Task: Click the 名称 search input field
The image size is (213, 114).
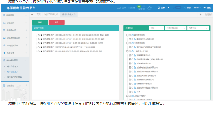Action: pos(156,28)
